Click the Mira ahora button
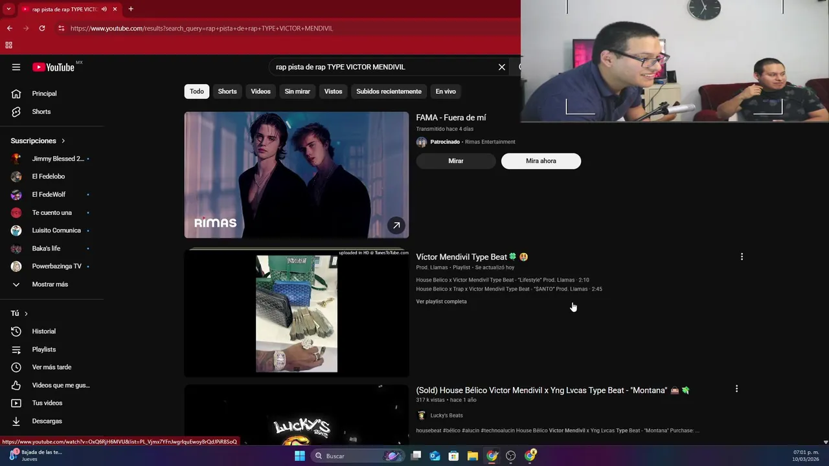The image size is (829, 466). point(541,161)
